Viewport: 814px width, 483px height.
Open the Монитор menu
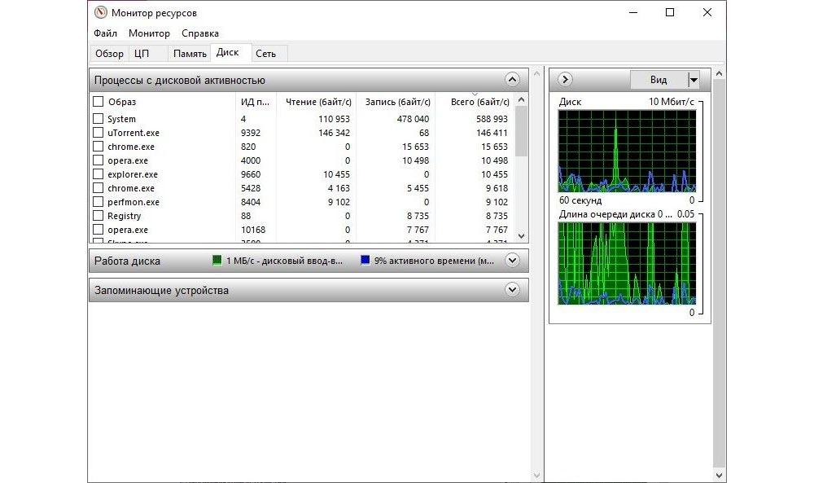149,33
